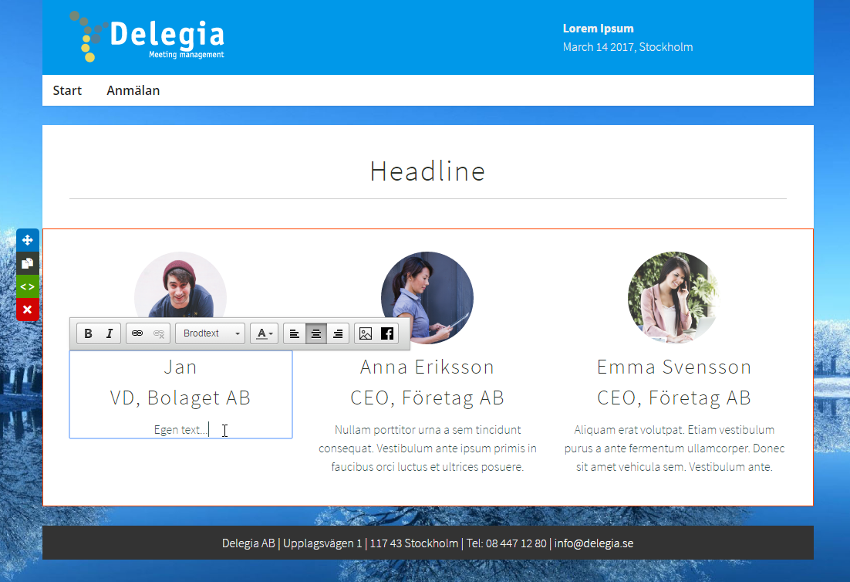Align text to the right

(x=338, y=333)
